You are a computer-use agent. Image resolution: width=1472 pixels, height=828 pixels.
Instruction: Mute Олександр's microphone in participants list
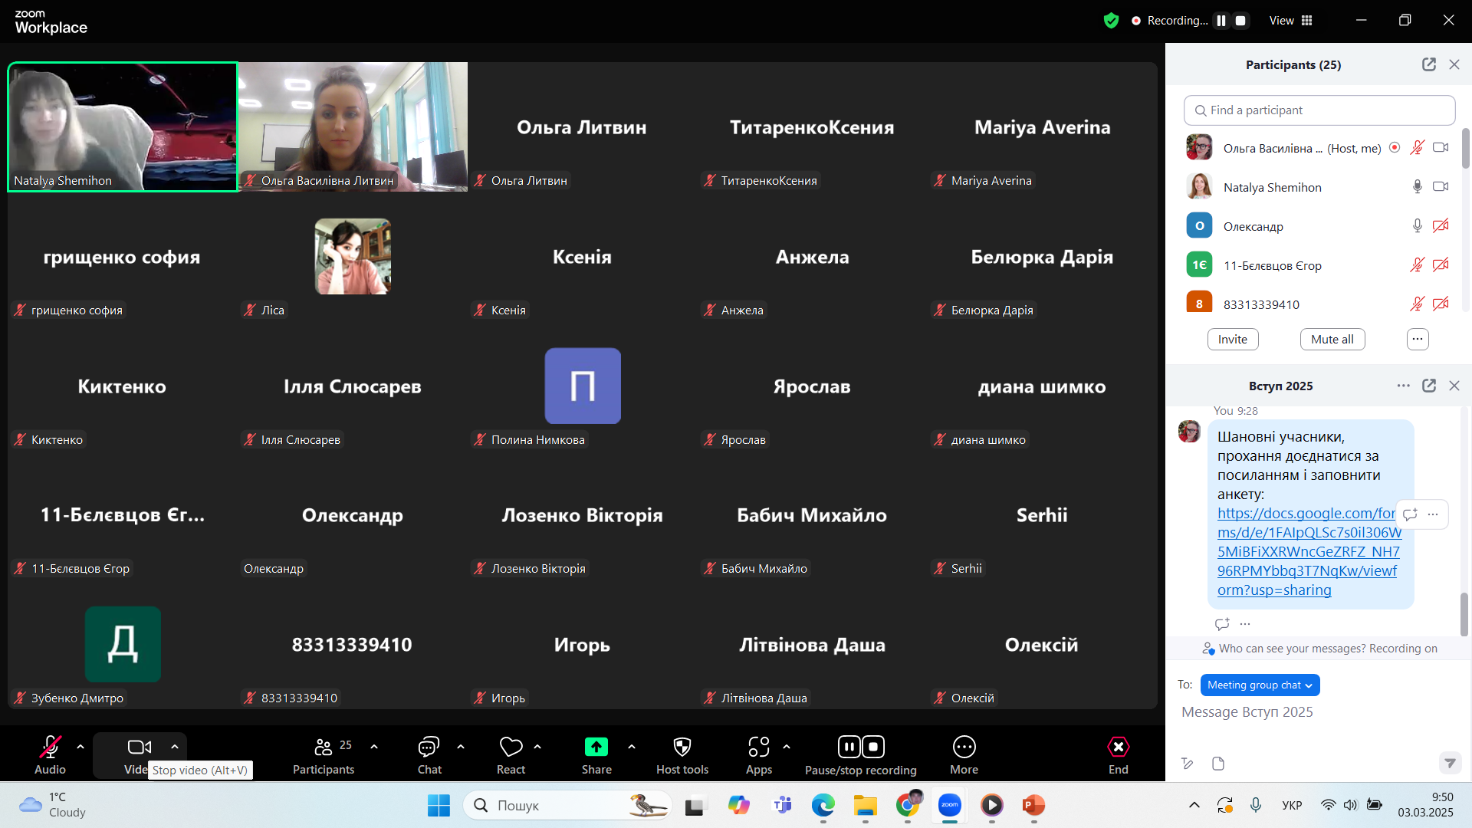click(x=1417, y=225)
